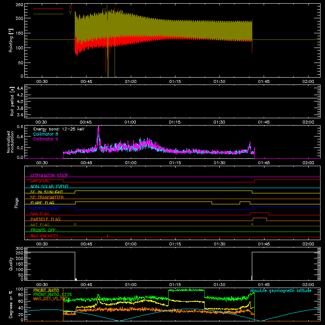Click the 01:15 time label under Roll period plot
Image resolution: width=325 pixels, height=325 pixels.
pos(175,122)
